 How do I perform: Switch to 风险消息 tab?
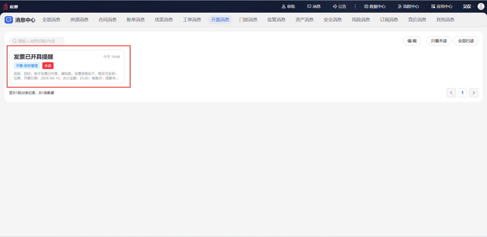coord(361,20)
